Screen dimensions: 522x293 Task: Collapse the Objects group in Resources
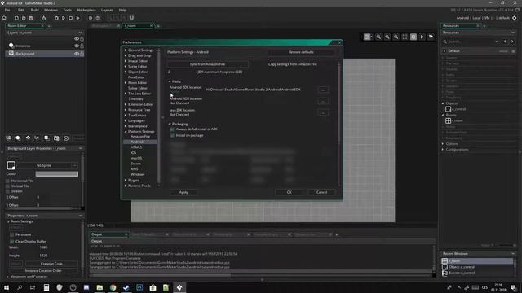point(443,103)
